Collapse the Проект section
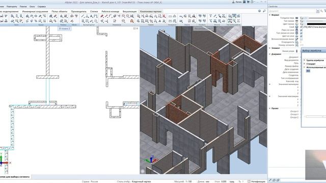This screenshot has width=326, height=183. (x=270, y=108)
